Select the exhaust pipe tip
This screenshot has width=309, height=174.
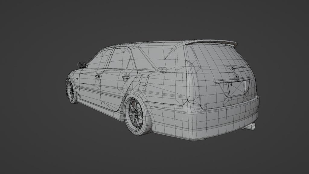[x=251, y=127]
